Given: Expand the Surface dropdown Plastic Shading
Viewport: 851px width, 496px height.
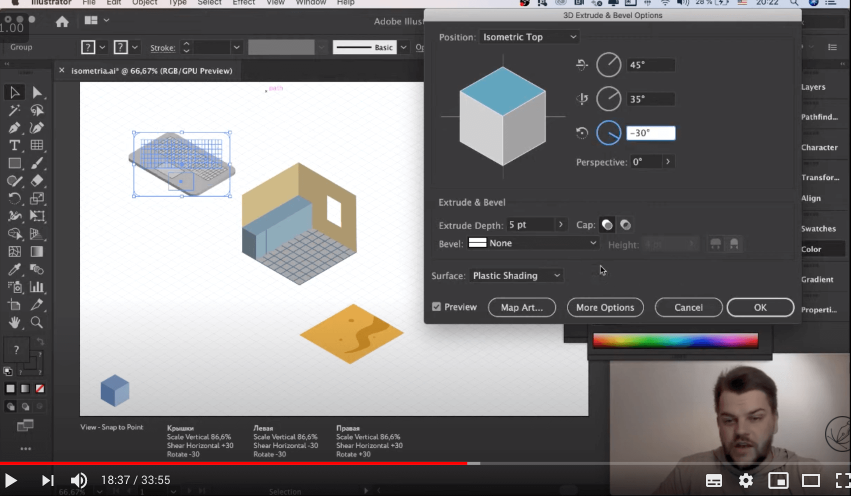Looking at the screenshot, I should coord(516,275).
